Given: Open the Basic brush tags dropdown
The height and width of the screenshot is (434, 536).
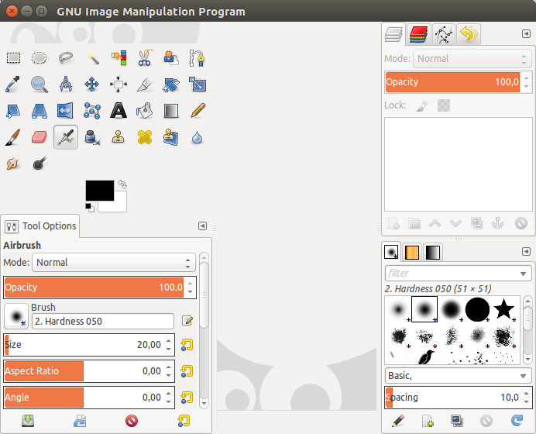Looking at the screenshot, I should pyautogui.click(x=458, y=376).
